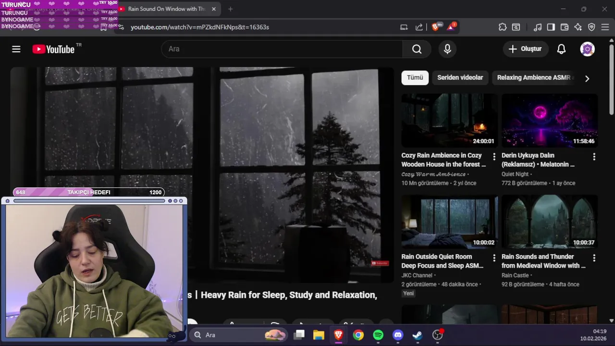Open options for Rain Sounds and Thunder video
This screenshot has width=615, height=346.
click(x=594, y=258)
